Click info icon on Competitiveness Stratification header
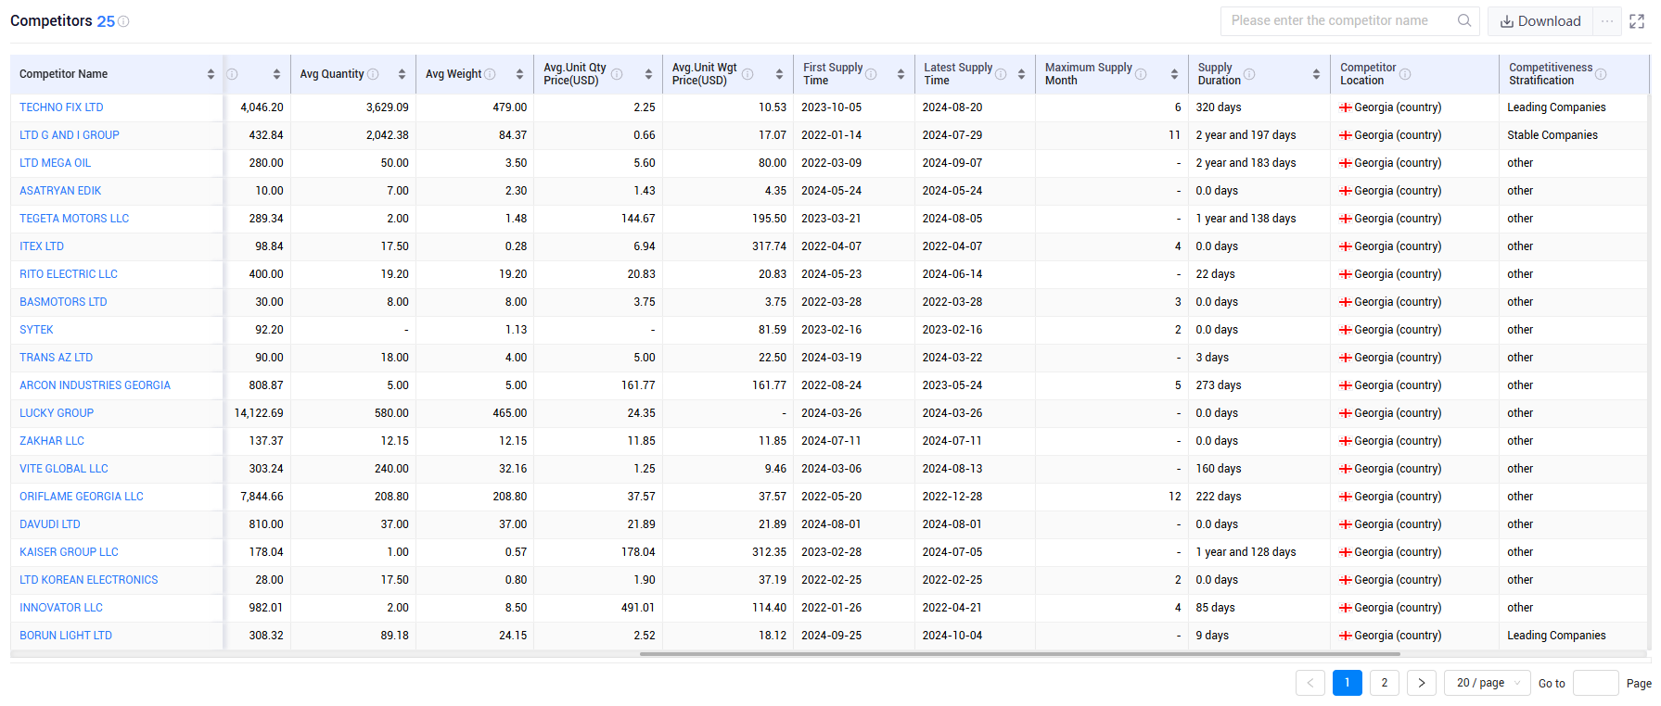The width and height of the screenshot is (1661, 706). pyautogui.click(x=1601, y=74)
